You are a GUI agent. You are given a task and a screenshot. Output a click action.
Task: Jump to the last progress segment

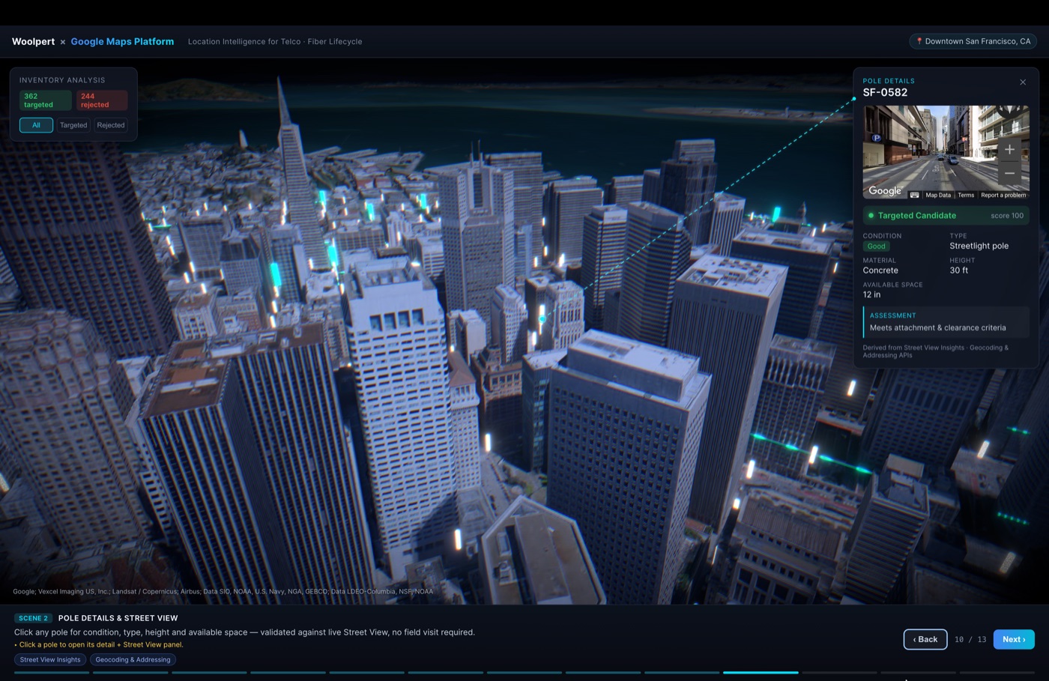(x=997, y=673)
